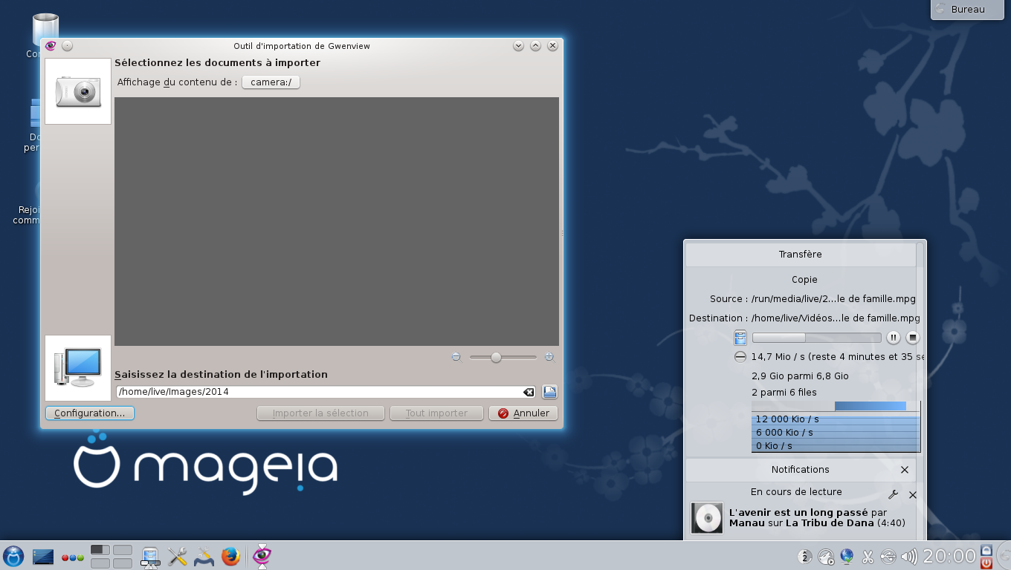
Task: Click the zoom-out magnifier icon
Action: 457,357
